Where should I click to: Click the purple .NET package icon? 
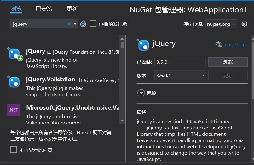click(14, 110)
